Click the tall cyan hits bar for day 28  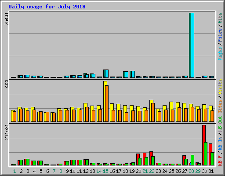pos(192,45)
